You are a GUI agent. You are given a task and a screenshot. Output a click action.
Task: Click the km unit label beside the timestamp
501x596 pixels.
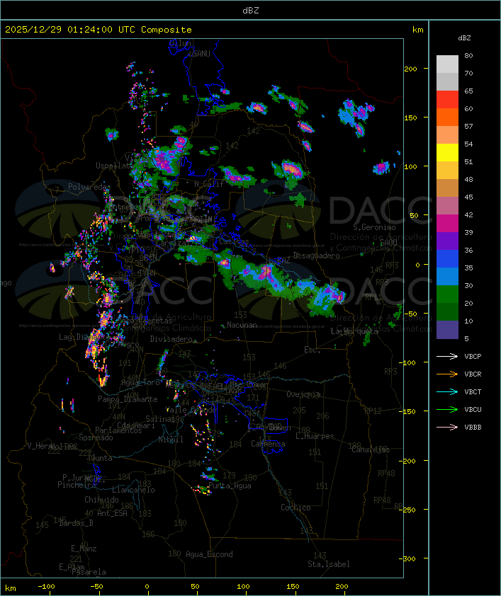point(417,30)
